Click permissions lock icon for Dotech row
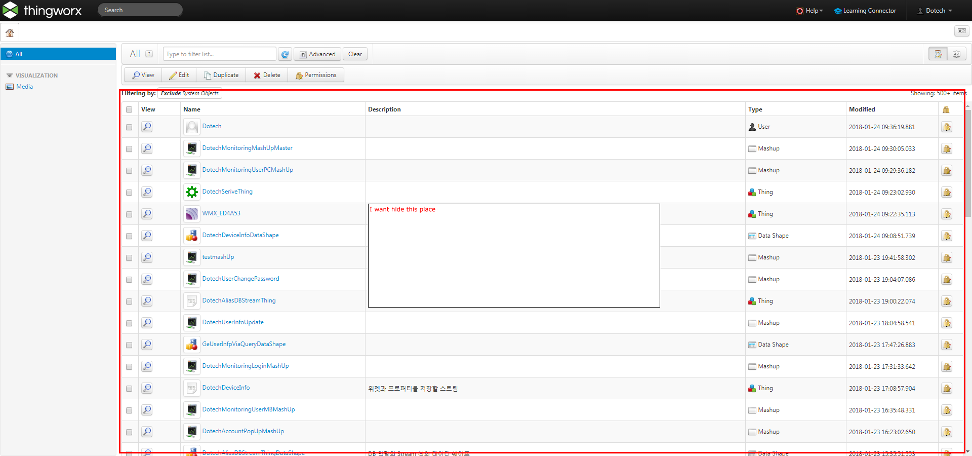Viewport: 972px width, 456px height. tap(947, 127)
